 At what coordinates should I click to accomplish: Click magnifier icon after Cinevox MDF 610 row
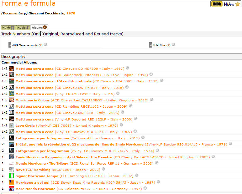123,112
